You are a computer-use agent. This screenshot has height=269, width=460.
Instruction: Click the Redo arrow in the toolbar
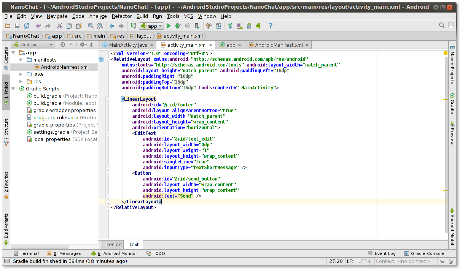(48, 26)
